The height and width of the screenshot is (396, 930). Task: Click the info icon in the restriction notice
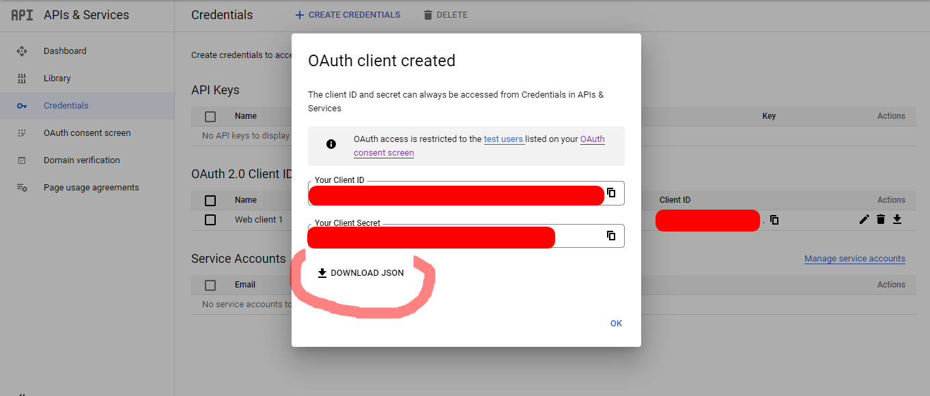pyautogui.click(x=331, y=145)
